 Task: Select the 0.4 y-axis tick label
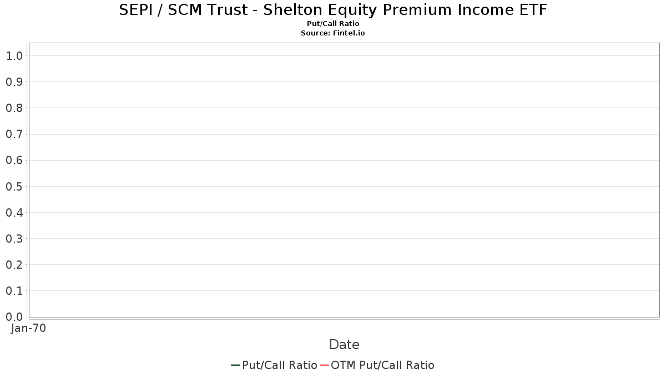click(x=14, y=213)
